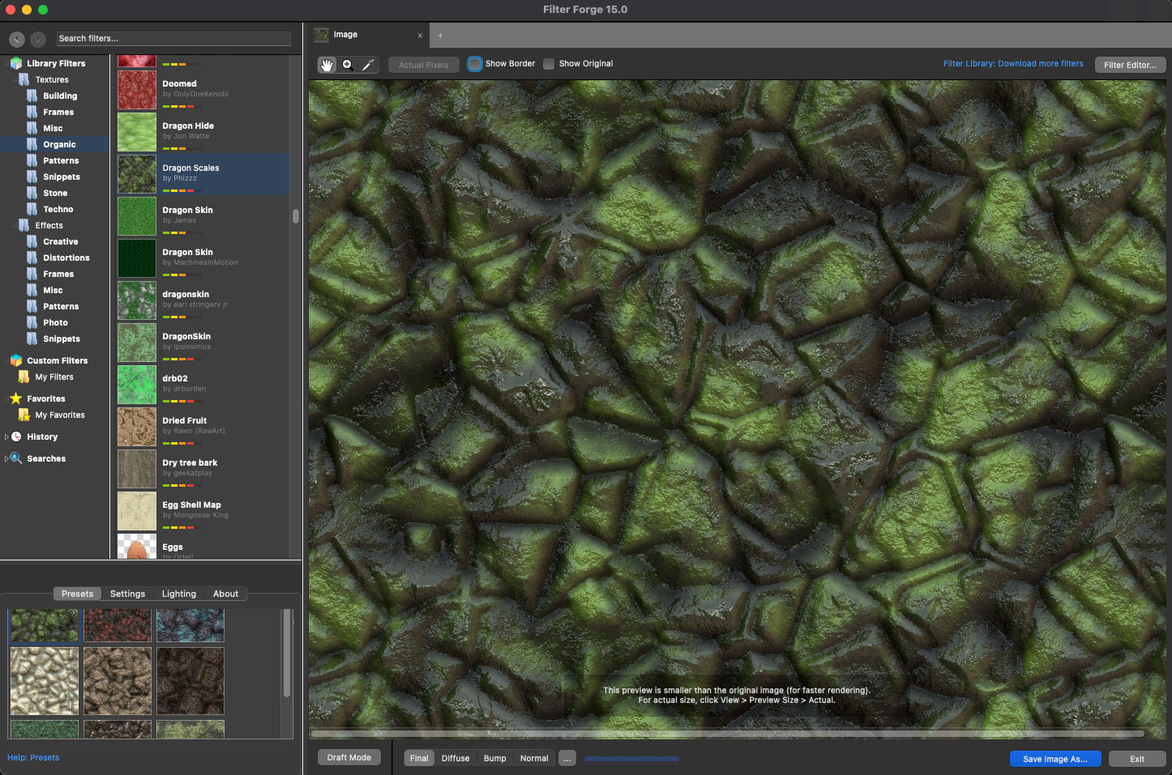
Task: Activate the Zoom magnifier tool
Action: coord(348,65)
